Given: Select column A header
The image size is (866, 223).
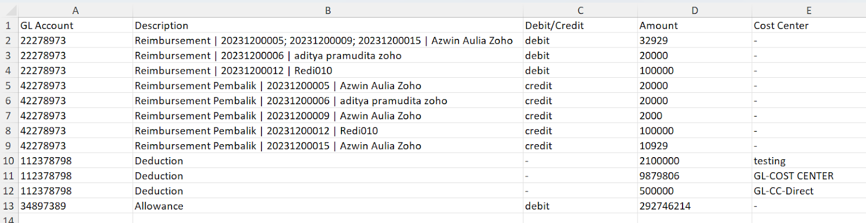Looking at the screenshot, I should coord(75,10).
